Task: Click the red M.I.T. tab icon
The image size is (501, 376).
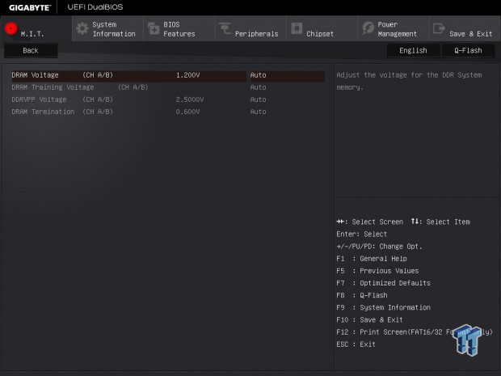Action: pyautogui.click(x=11, y=28)
